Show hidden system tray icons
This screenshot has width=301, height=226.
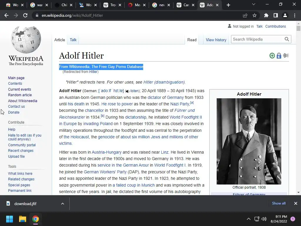249,219
